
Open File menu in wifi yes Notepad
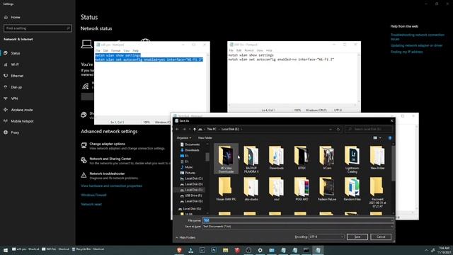point(98,50)
